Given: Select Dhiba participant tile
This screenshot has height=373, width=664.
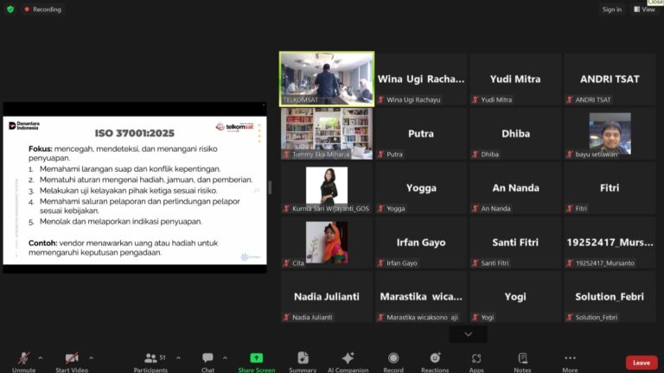Looking at the screenshot, I should tap(515, 133).
